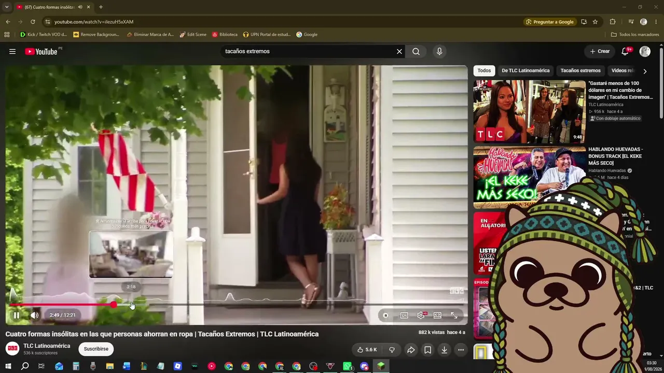Go back to the previous page
Viewport: 664px width, 373px height.
(x=8, y=22)
